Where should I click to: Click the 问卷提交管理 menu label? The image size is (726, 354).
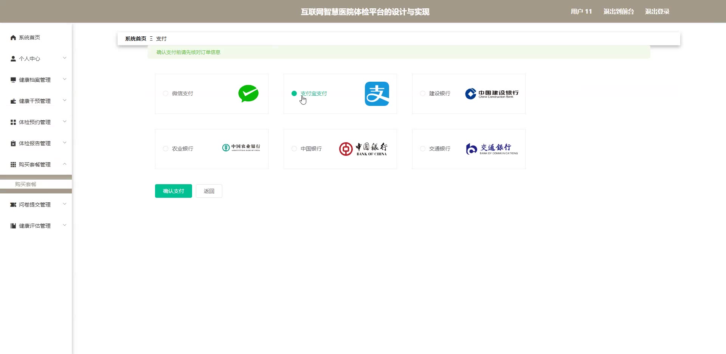point(35,205)
